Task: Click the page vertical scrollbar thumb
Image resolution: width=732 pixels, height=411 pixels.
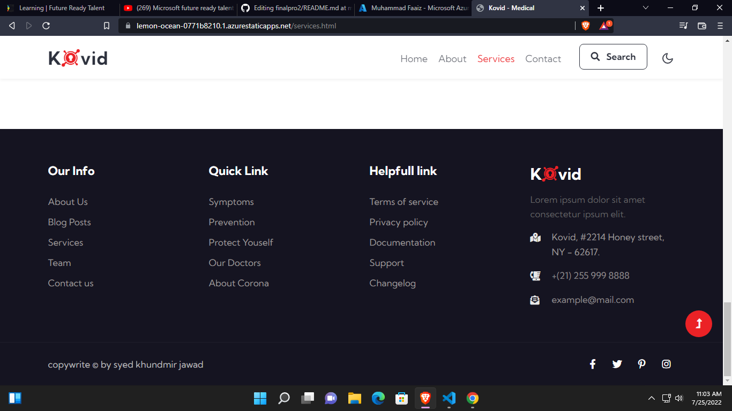Action: [x=727, y=339]
